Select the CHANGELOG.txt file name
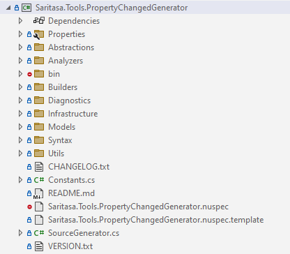The image size is (290, 254). (79, 167)
